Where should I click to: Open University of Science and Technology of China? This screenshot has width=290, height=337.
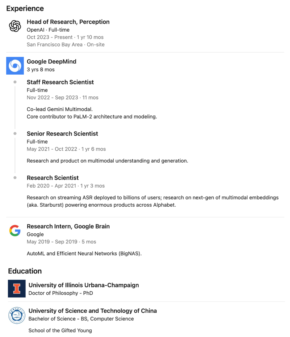pyautogui.click(x=93, y=311)
